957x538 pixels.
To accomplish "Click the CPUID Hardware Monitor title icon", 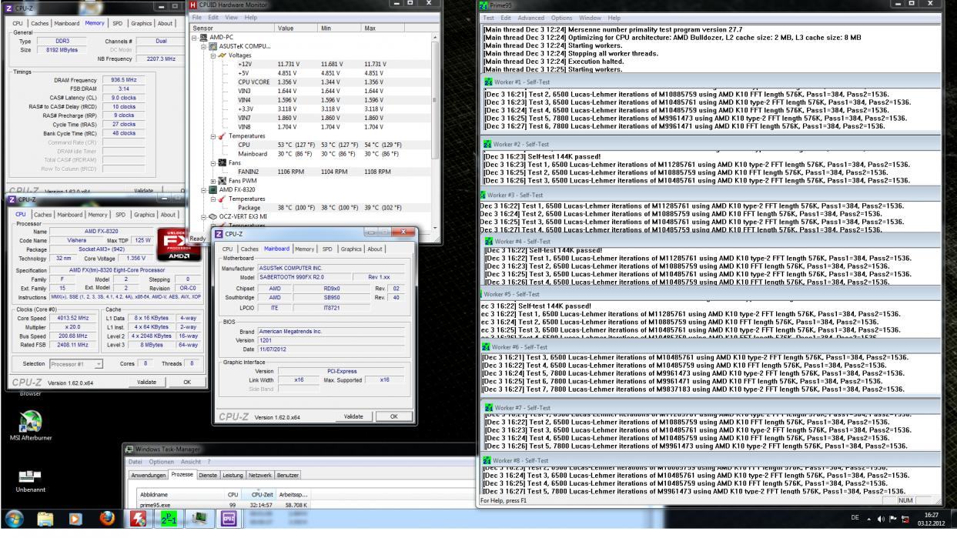I will click(193, 5).
